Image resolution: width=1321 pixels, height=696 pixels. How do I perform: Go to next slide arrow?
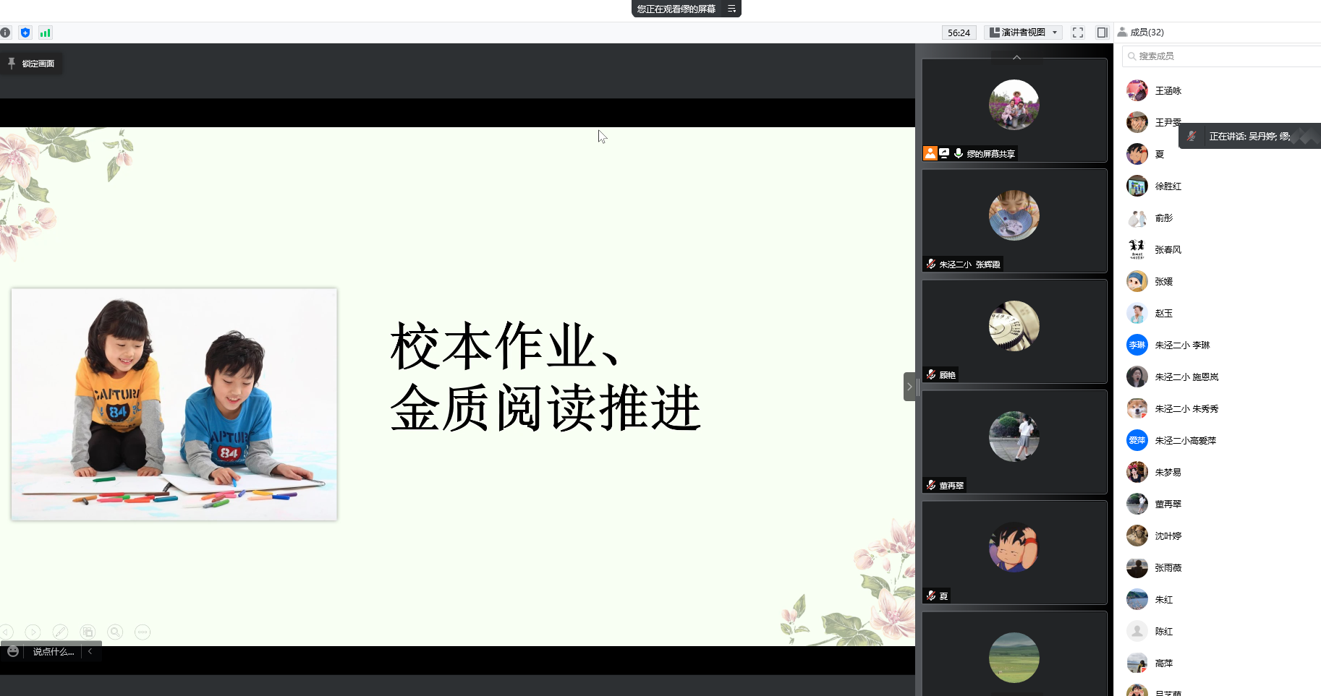click(33, 632)
